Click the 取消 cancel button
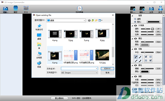Viewport: 165px width, 101px height. pos(107,73)
